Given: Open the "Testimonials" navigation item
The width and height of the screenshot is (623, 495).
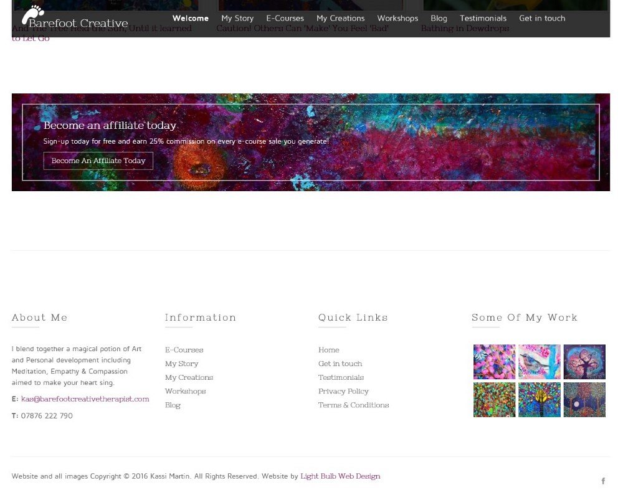Looking at the screenshot, I should [x=483, y=18].
